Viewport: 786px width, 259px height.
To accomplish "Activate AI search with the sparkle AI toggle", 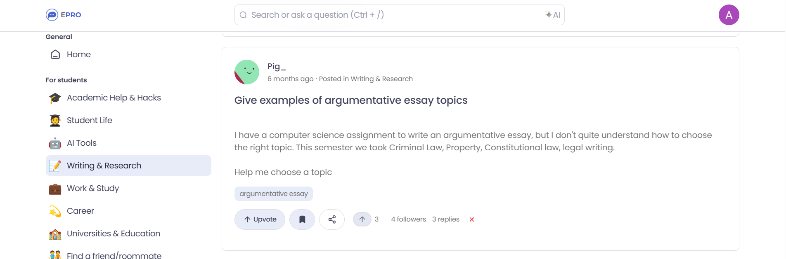I will click(552, 15).
